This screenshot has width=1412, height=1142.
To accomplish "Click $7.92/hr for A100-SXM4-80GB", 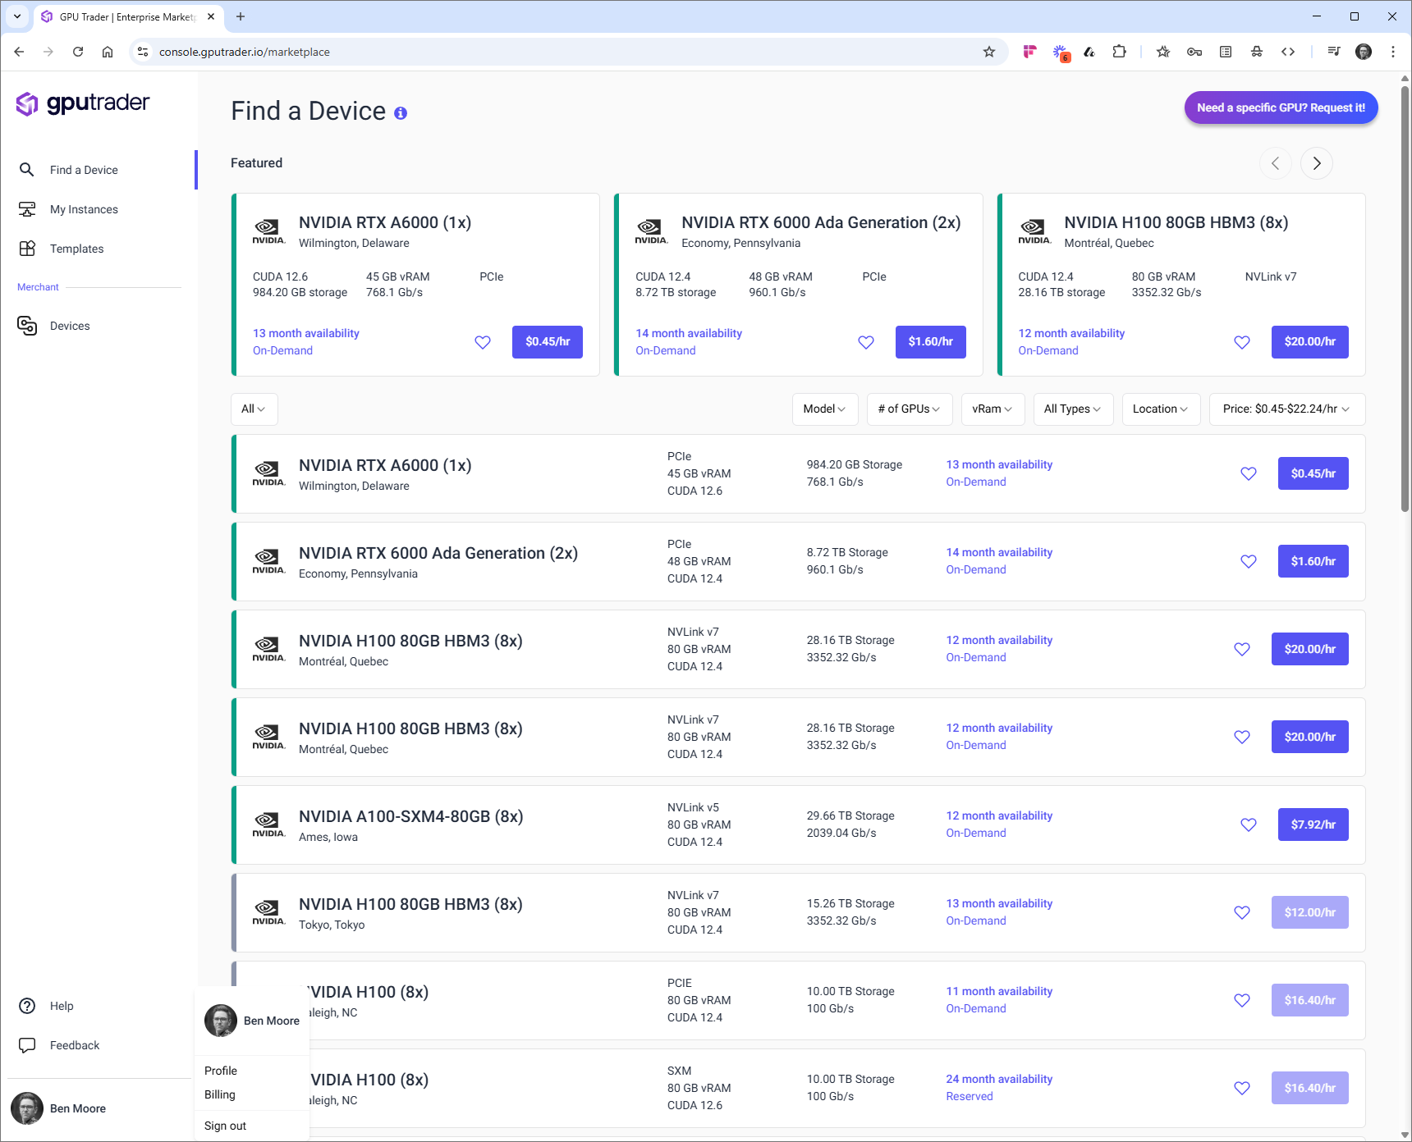I will point(1313,825).
